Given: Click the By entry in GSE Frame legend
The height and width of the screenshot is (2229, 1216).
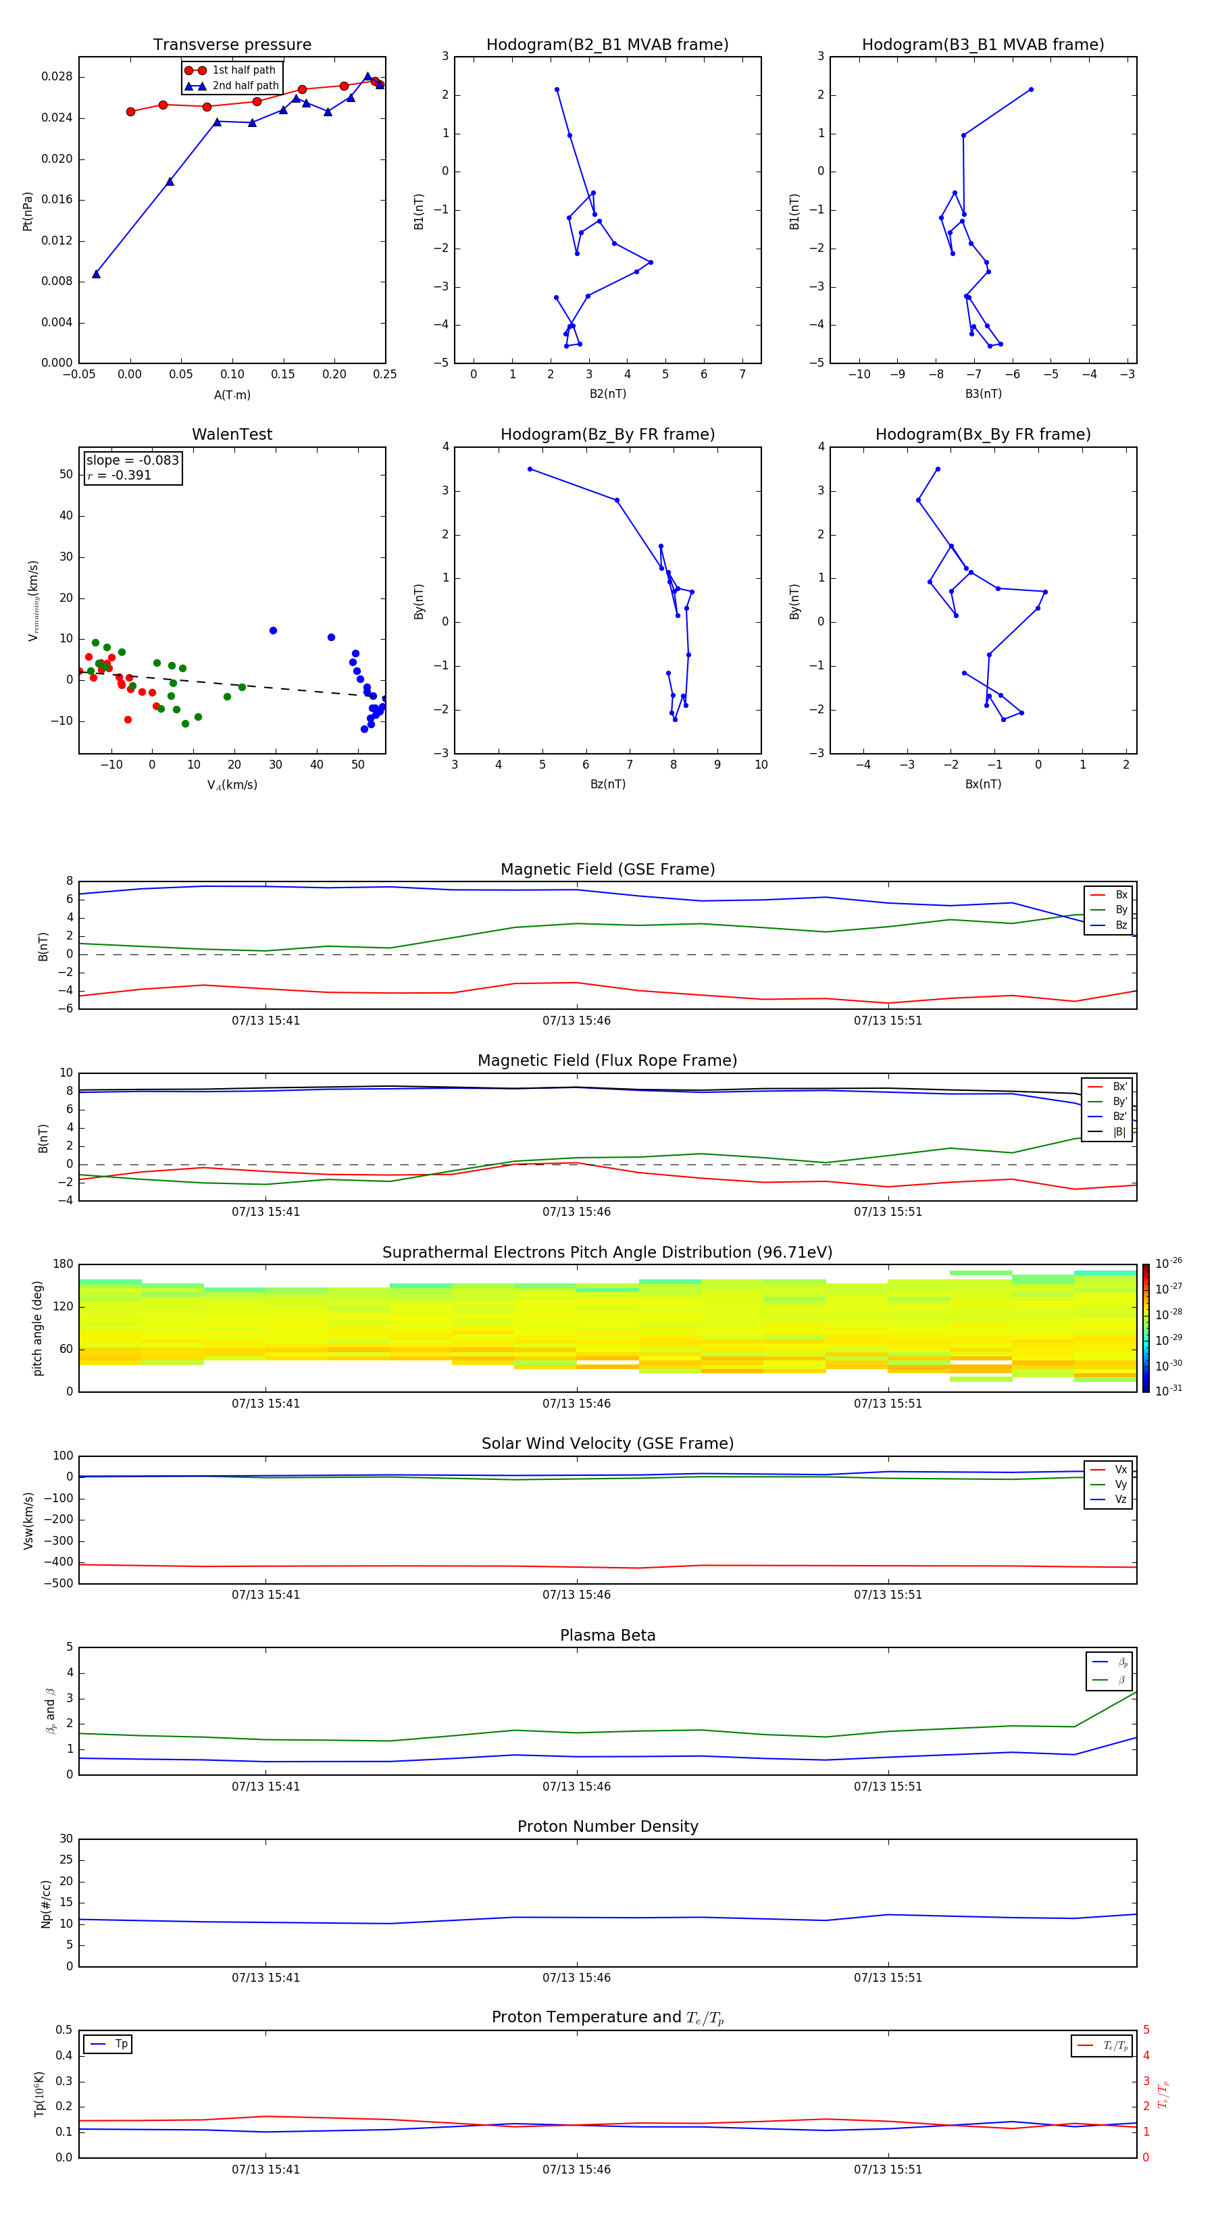Looking at the screenshot, I should point(1109,909).
